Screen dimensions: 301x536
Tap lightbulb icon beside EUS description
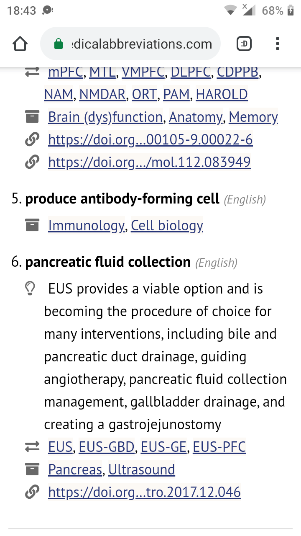[x=30, y=288]
